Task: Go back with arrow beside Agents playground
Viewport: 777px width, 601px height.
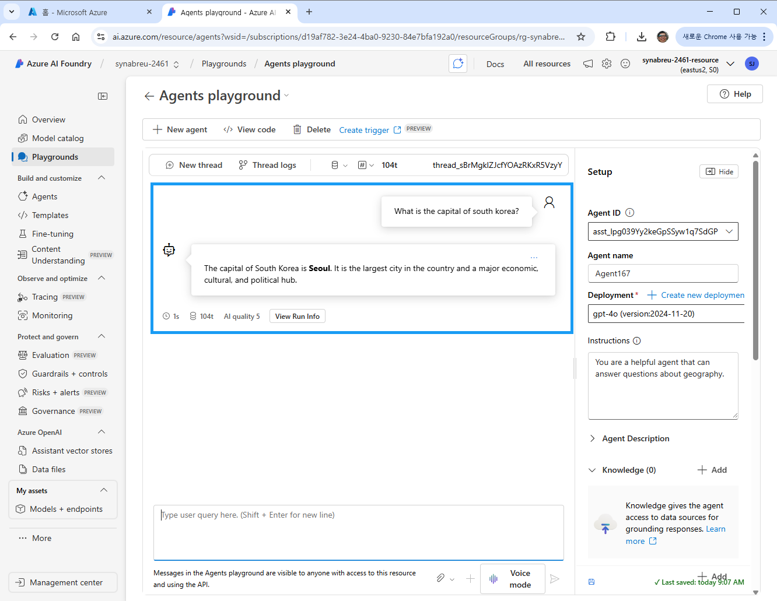Action: point(149,96)
